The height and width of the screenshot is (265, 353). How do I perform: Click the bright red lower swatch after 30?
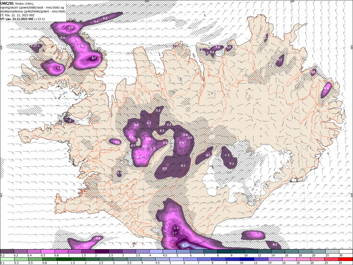point(346,259)
